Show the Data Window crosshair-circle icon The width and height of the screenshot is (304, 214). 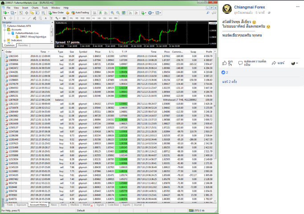tap(27, 13)
